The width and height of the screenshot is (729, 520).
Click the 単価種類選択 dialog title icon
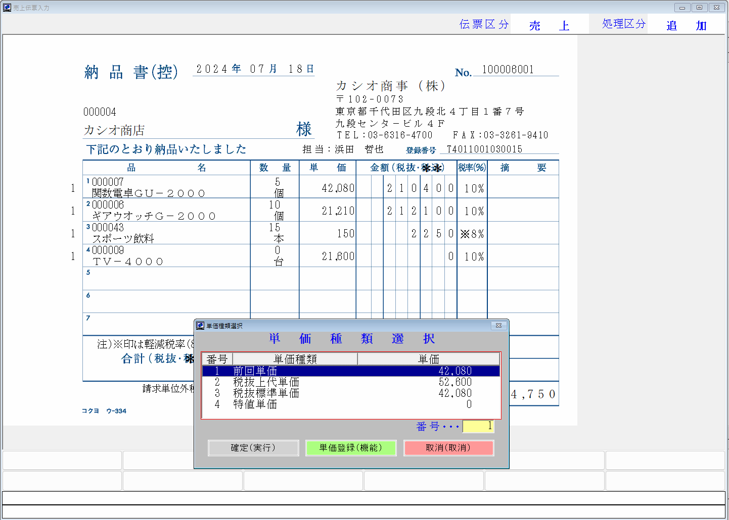point(200,326)
